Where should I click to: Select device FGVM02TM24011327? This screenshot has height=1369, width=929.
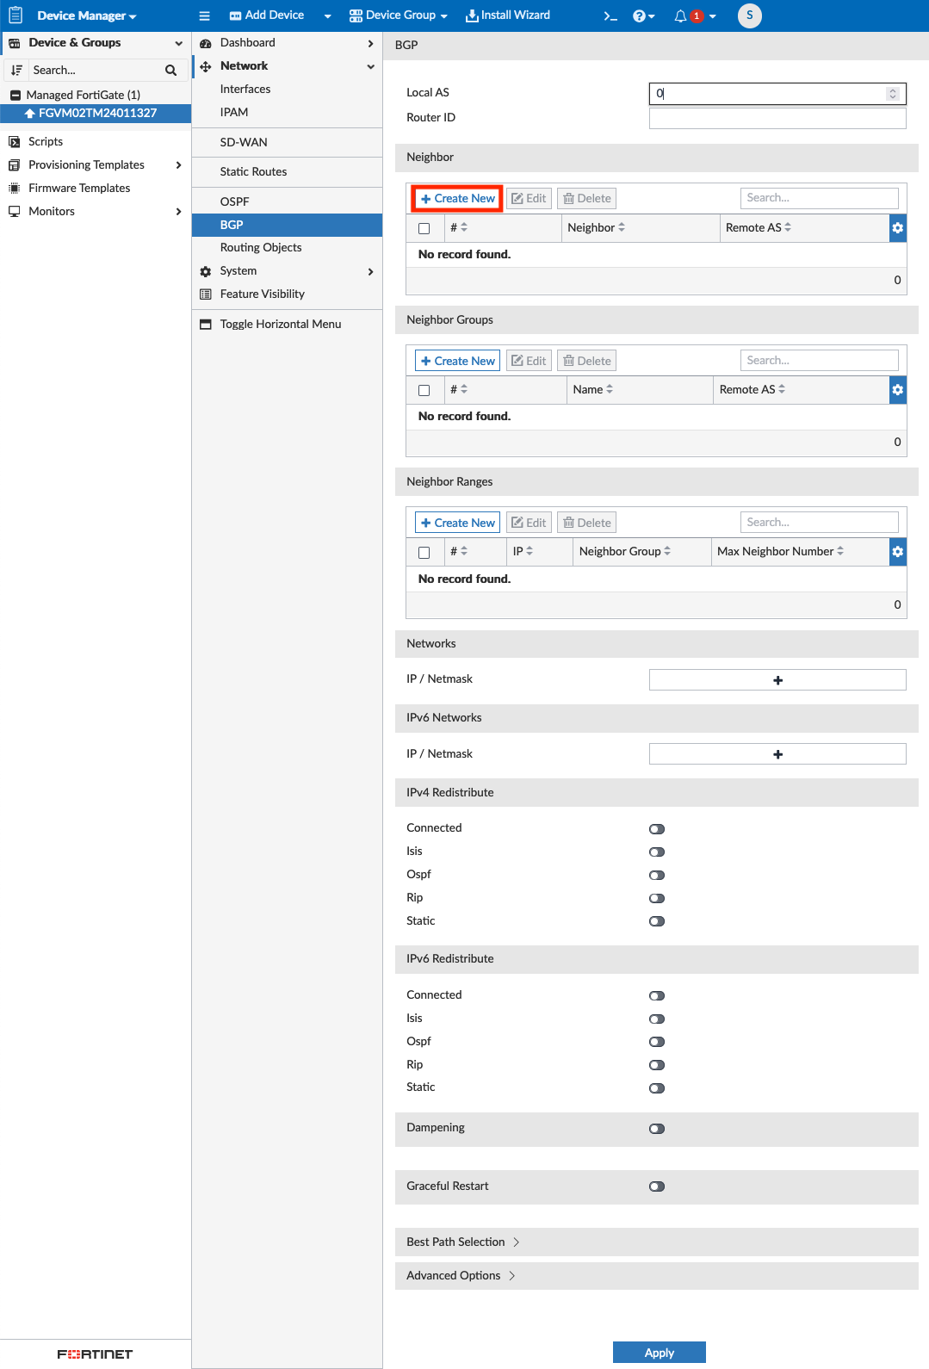pos(96,114)
